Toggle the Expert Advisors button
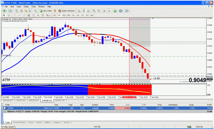 tap(66, 11)
